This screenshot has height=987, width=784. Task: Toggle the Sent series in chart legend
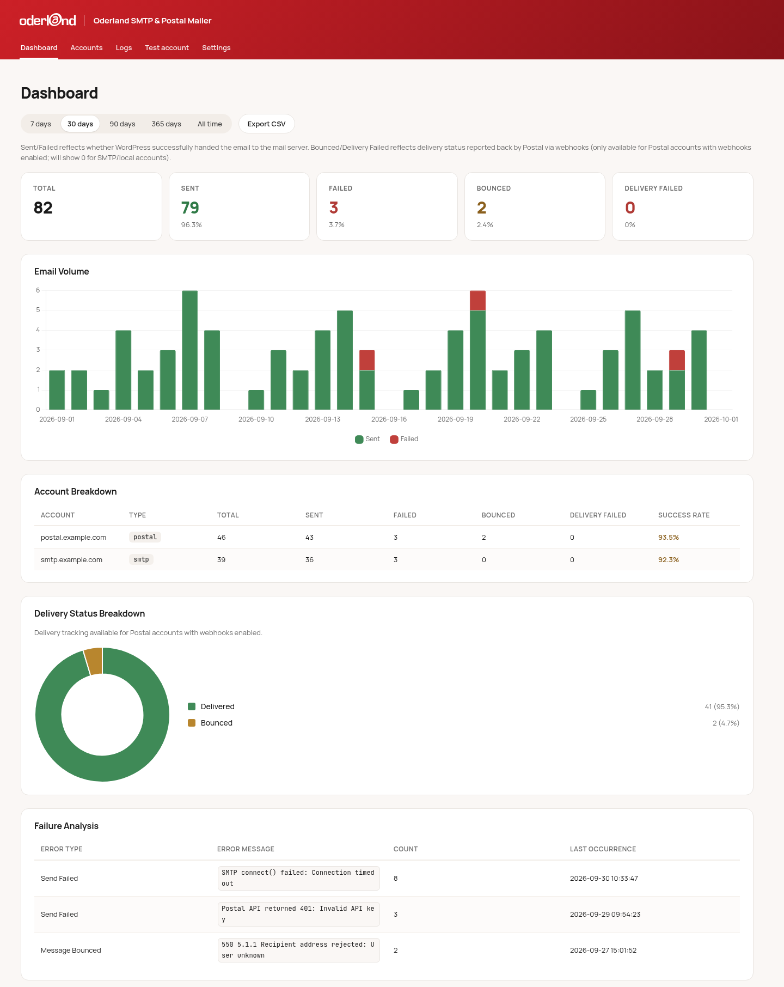(x=367, y=439)
